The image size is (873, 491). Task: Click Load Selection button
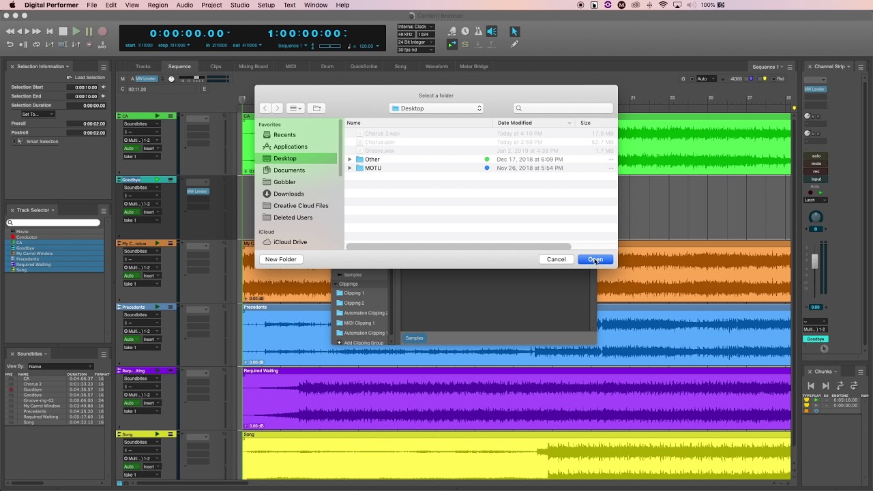pyautogui.click(x=86, y=78)
